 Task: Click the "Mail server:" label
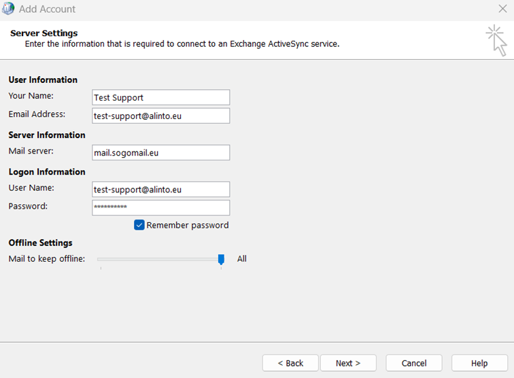31,151
